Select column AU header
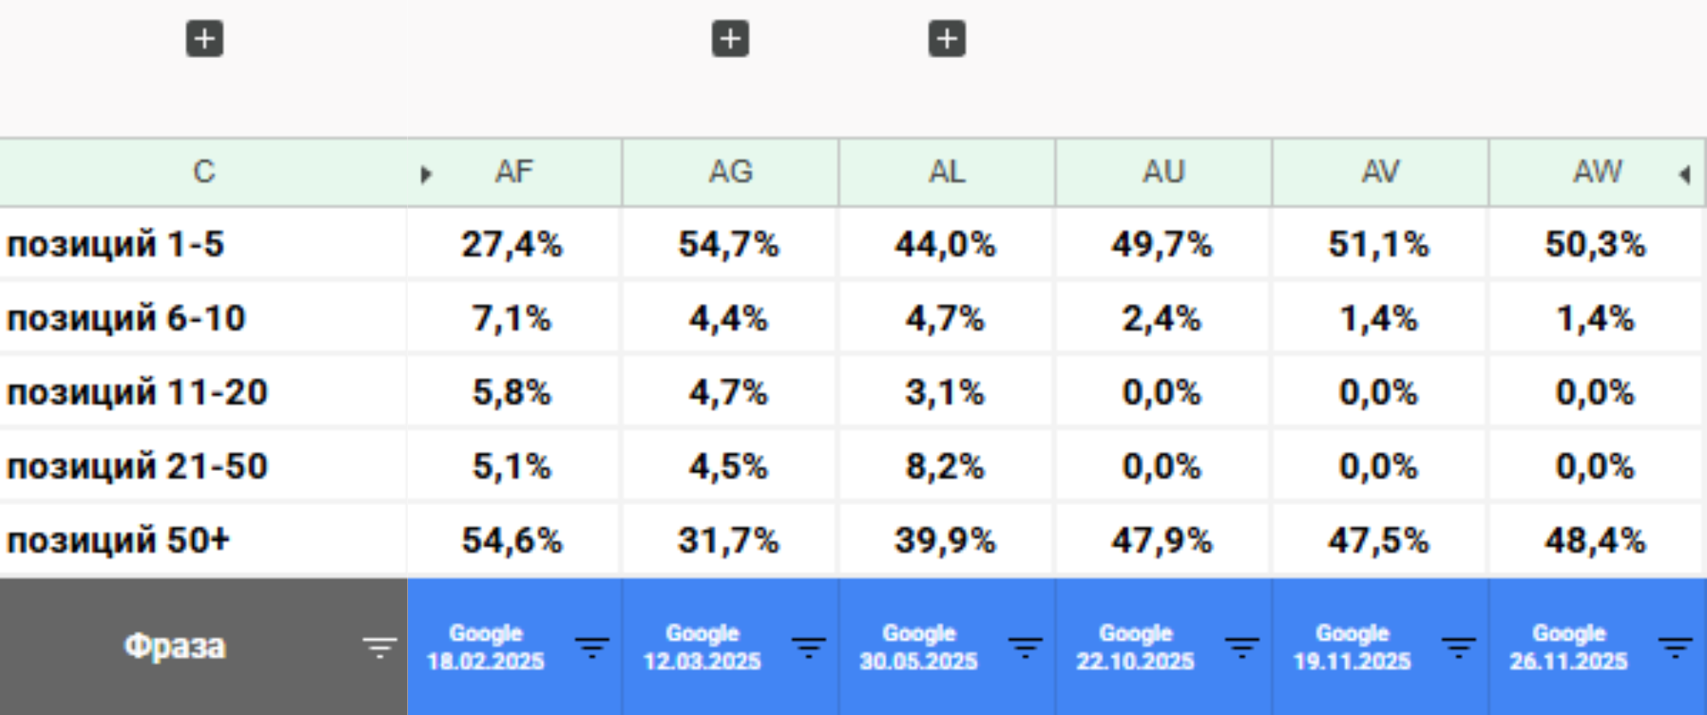The image size is (1707, 715). [1164, 172]
